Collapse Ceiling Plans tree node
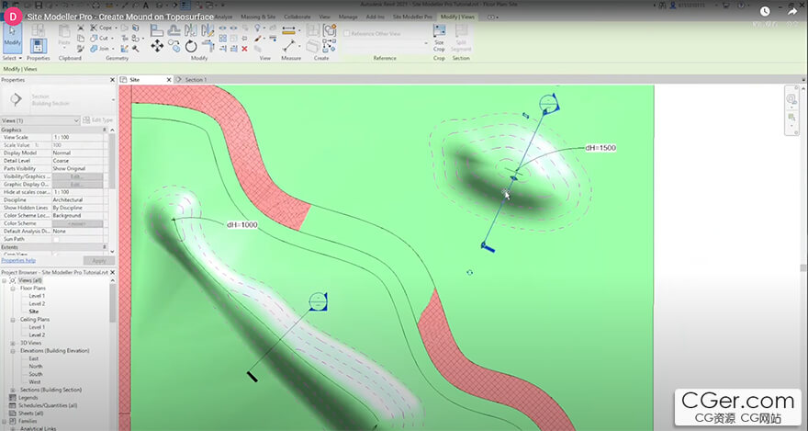This screenshot has height=431, width=808. click(13, 320)
